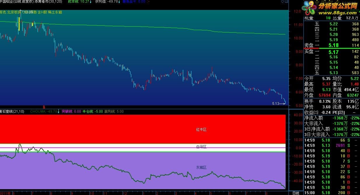Click sell level 五 price 5.22
The height and width of the screenshot is (195, 360).
point(333,24)
